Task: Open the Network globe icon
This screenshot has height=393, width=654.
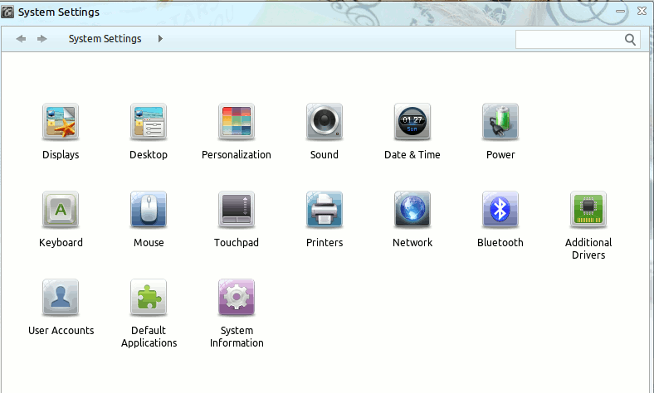Action: 412,210
